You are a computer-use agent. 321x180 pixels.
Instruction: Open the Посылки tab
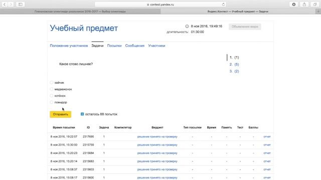[x=114, y=45]
